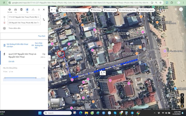Switch to driving travel mode
Viewport: 186px width, 116px height.
15,10
